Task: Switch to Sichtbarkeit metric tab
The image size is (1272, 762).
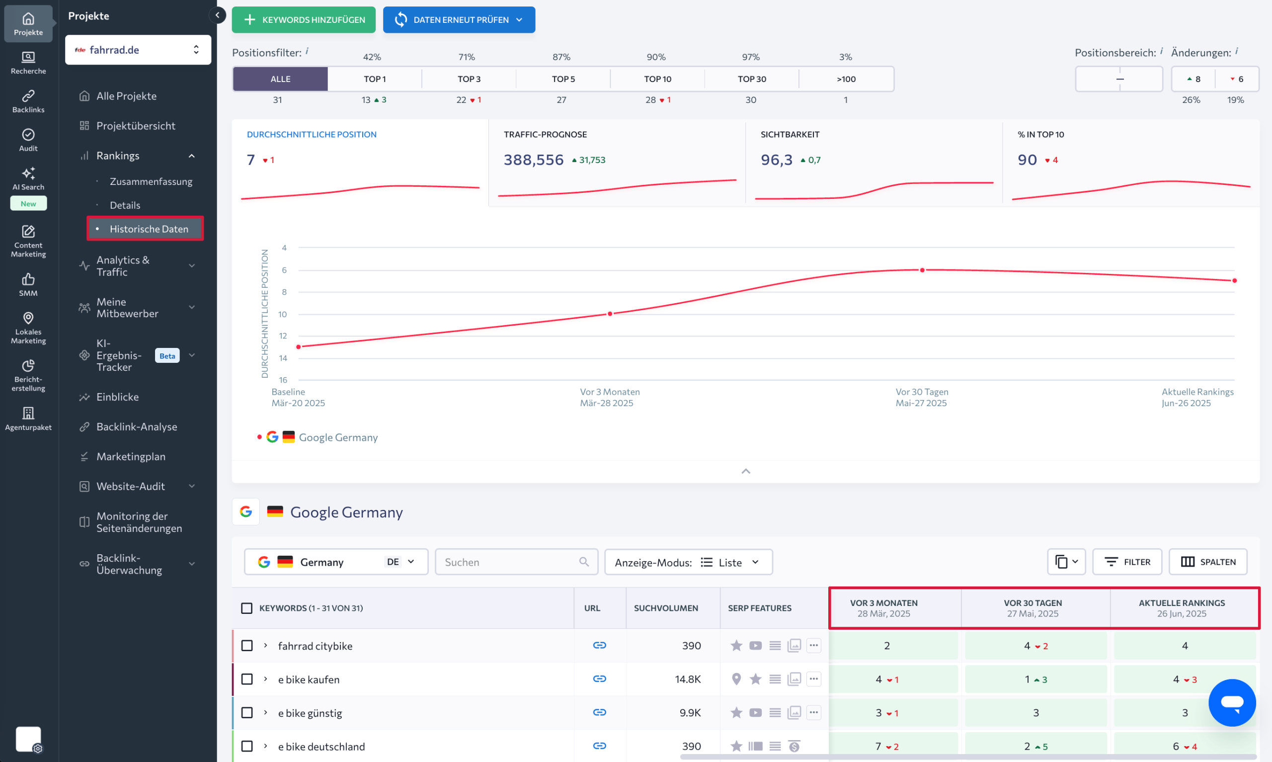Action: tap(874, 163)
